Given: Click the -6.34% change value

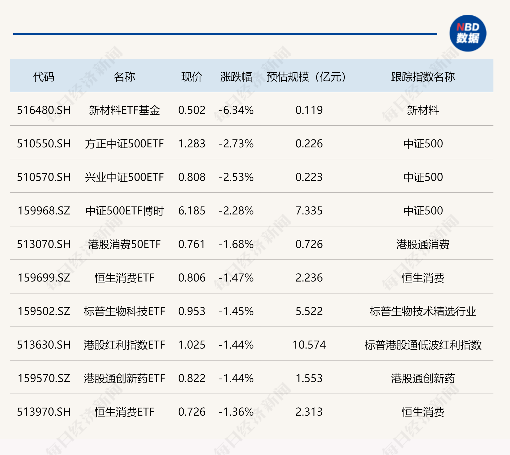Looking at the screenshot, I should tap(236, 110).
